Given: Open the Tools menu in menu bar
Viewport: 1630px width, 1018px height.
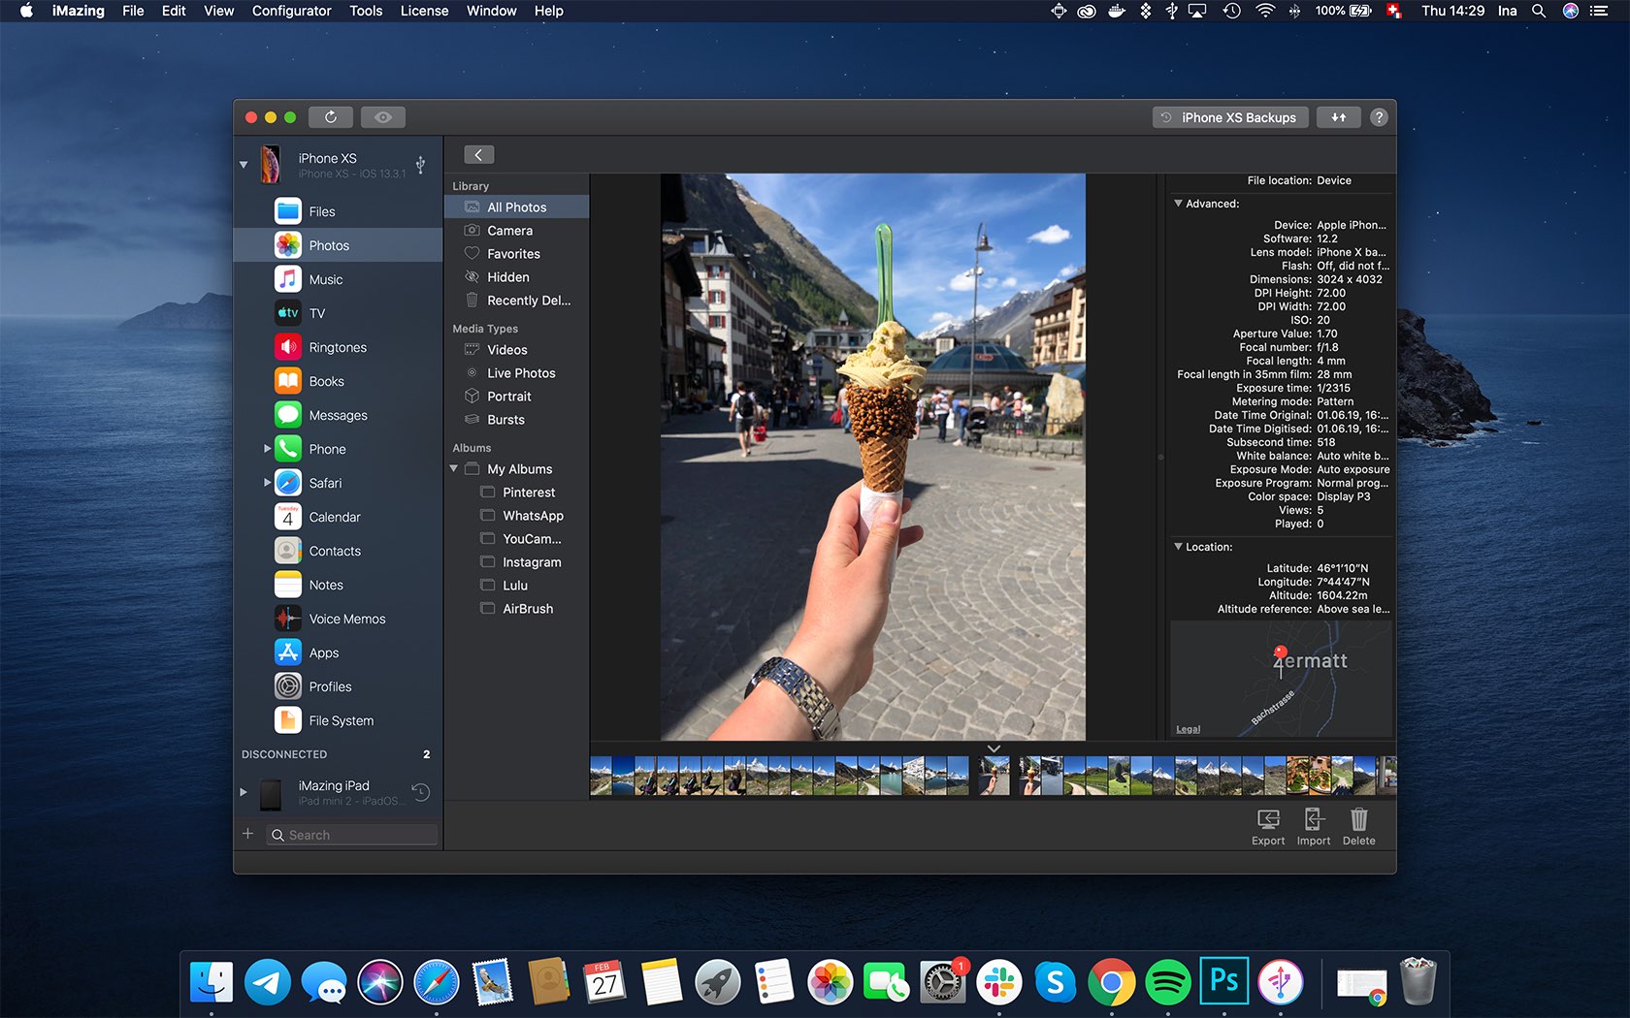Looking at the screenshot, I should (x=366, y=11).
